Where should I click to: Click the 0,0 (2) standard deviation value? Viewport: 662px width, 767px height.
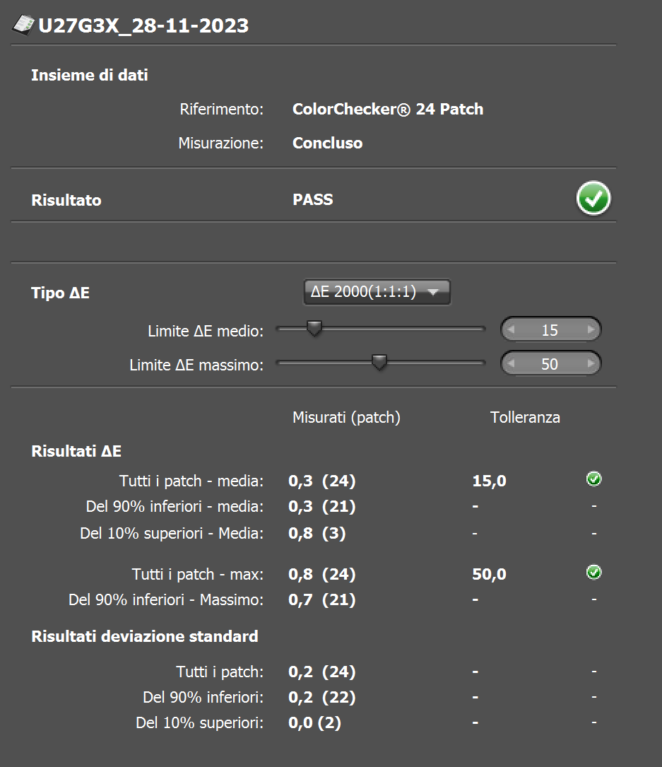click(x=315, y=722)
